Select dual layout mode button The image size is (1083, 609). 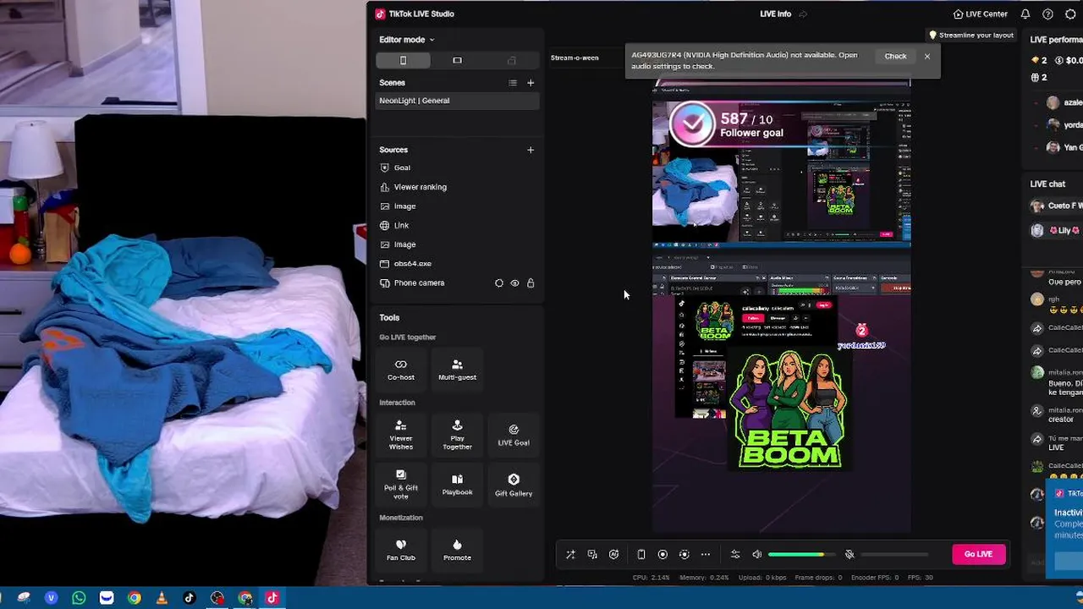(x=511, y=60)
